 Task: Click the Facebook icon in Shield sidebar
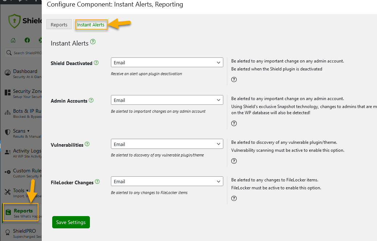tap(27, 40)
